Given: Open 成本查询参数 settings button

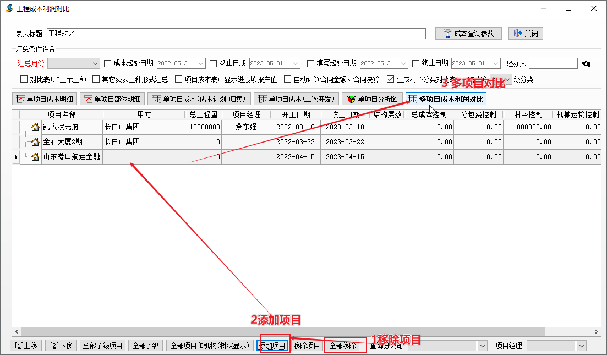Looking at the screenshot, I should (468, 34).
